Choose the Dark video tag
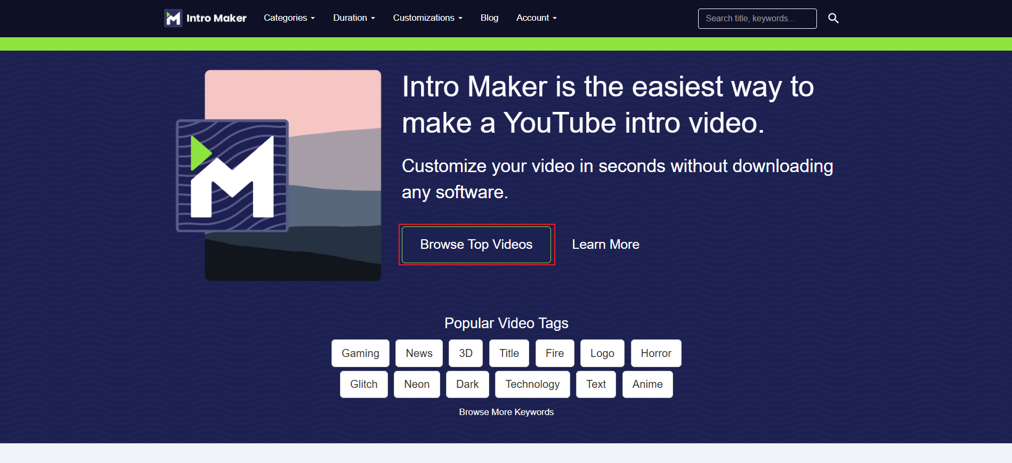Screen dimensions: 1012x463 coord(467,384)
